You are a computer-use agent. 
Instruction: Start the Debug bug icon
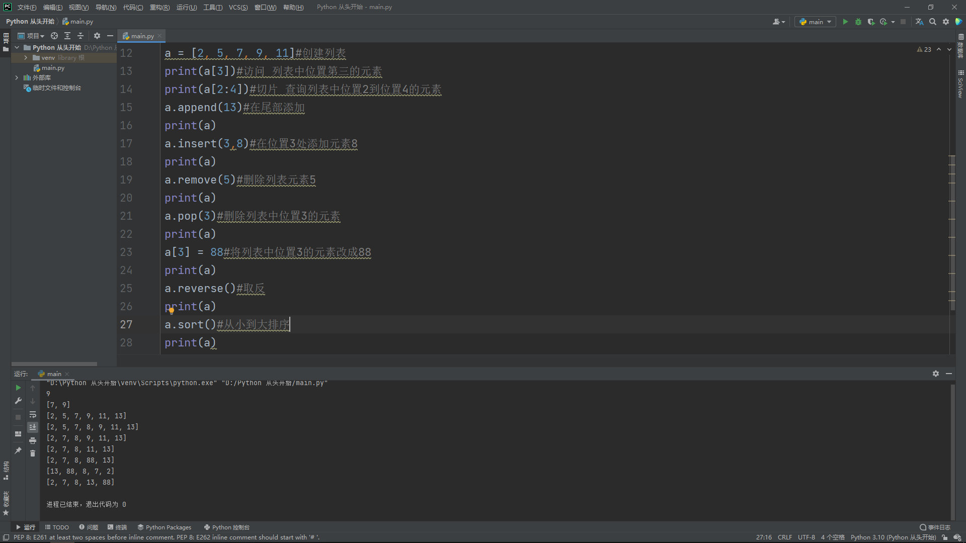(858, 22)
